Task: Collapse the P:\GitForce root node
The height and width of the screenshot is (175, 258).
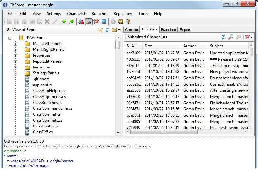Action: point(10,38)
